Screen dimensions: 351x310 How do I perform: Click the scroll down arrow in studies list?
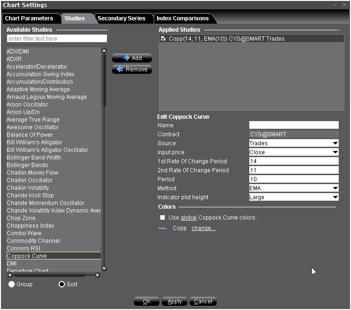click(x=104, y=268)
